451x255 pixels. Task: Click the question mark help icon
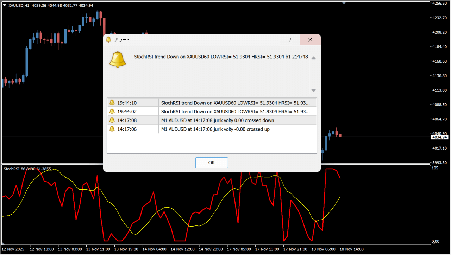290,40
